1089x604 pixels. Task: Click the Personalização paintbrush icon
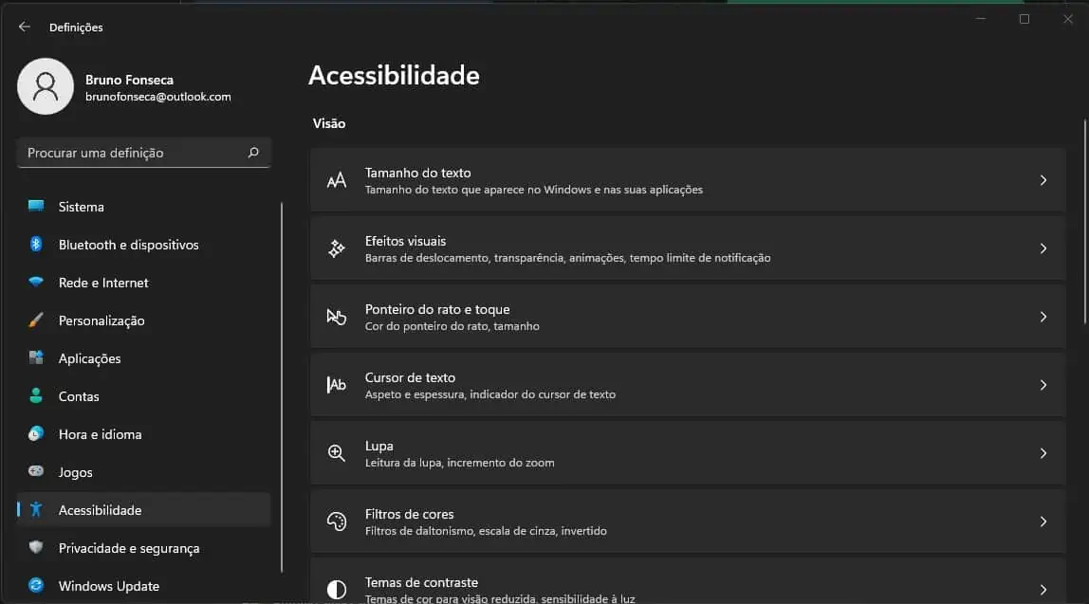(x=36, y=320)
